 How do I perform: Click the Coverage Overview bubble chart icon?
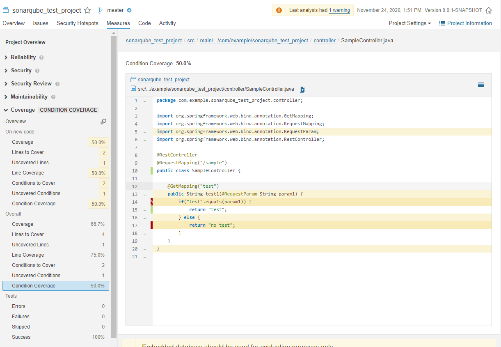(x=103, y=122)
